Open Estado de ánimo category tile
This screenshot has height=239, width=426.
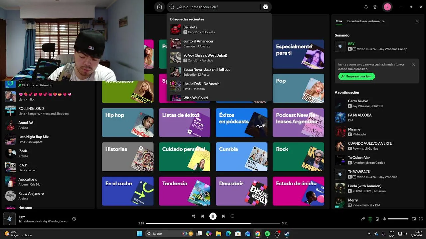pyautogui.click(x=298, y=191)
